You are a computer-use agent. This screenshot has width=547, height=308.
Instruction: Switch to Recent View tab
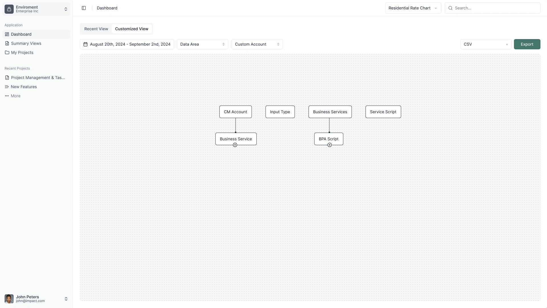(96, 29)
